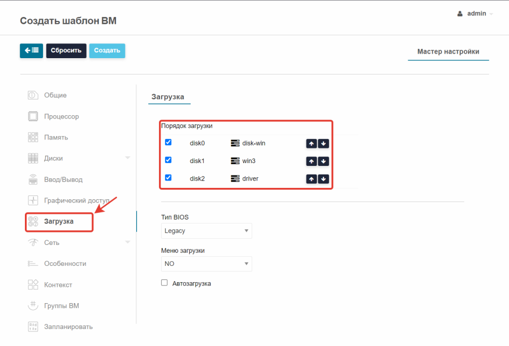Click the Загрузка boot icon
This screenshot has height=346, width=509.
33,222
